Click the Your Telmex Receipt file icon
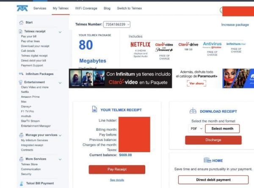The height and width of the screenshot is (188, 254). 94,109
